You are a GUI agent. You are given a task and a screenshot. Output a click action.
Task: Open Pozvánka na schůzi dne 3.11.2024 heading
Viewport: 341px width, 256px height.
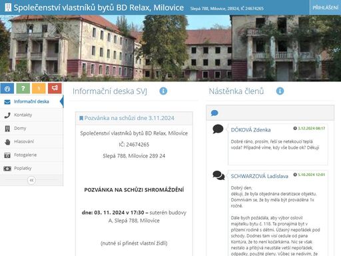tap(129, 118)
